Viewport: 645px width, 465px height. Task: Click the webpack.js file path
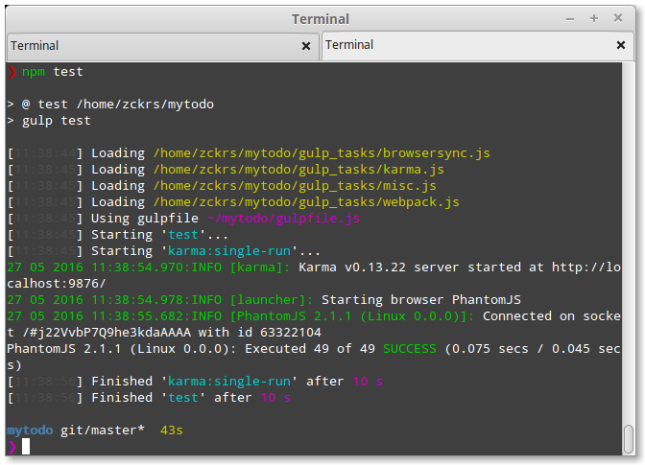pos(306,201)
